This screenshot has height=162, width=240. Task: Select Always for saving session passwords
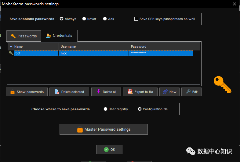coord(62,19)
